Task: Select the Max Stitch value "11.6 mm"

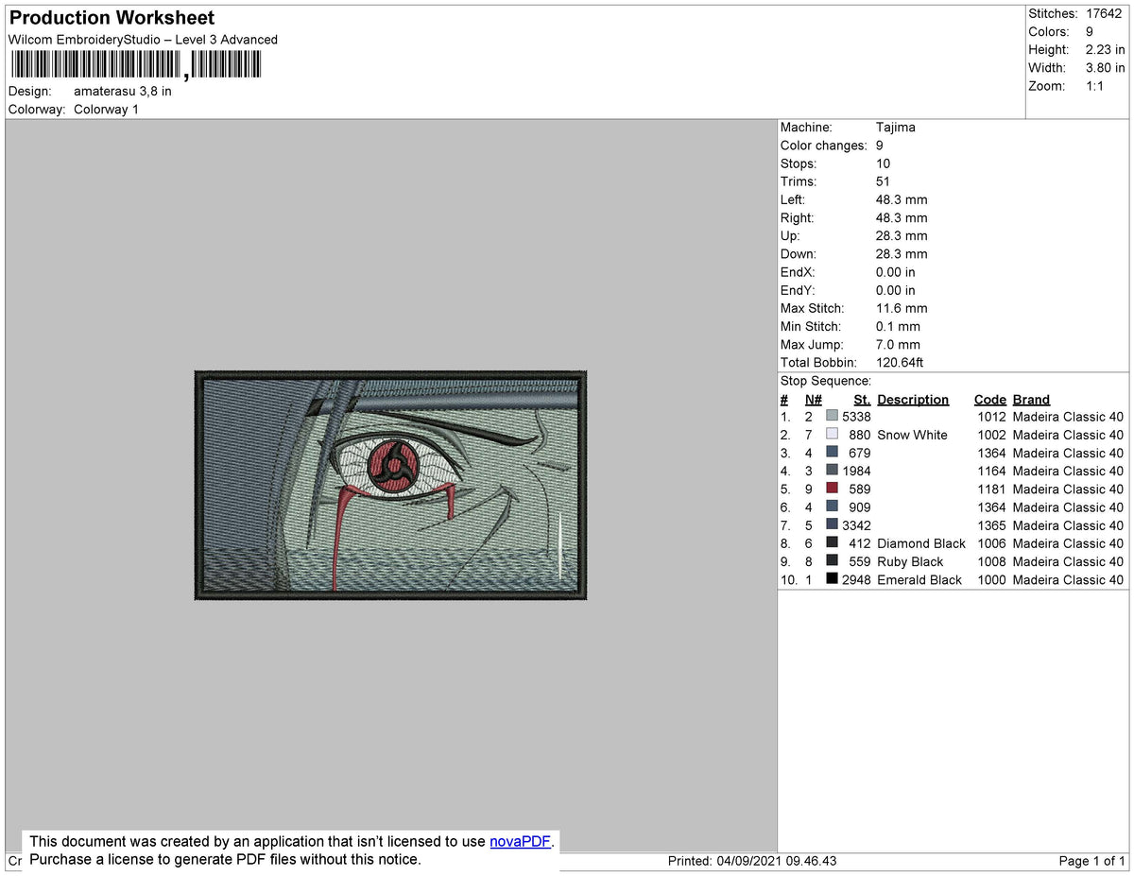Action: click(902, 308)
